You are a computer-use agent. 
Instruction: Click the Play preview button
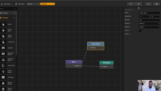tap(131, 4)
